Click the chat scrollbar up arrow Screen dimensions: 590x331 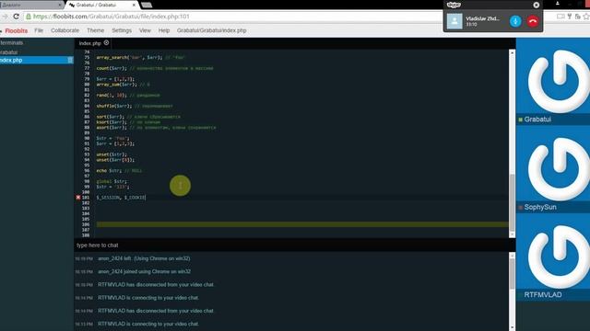[512, 256]
